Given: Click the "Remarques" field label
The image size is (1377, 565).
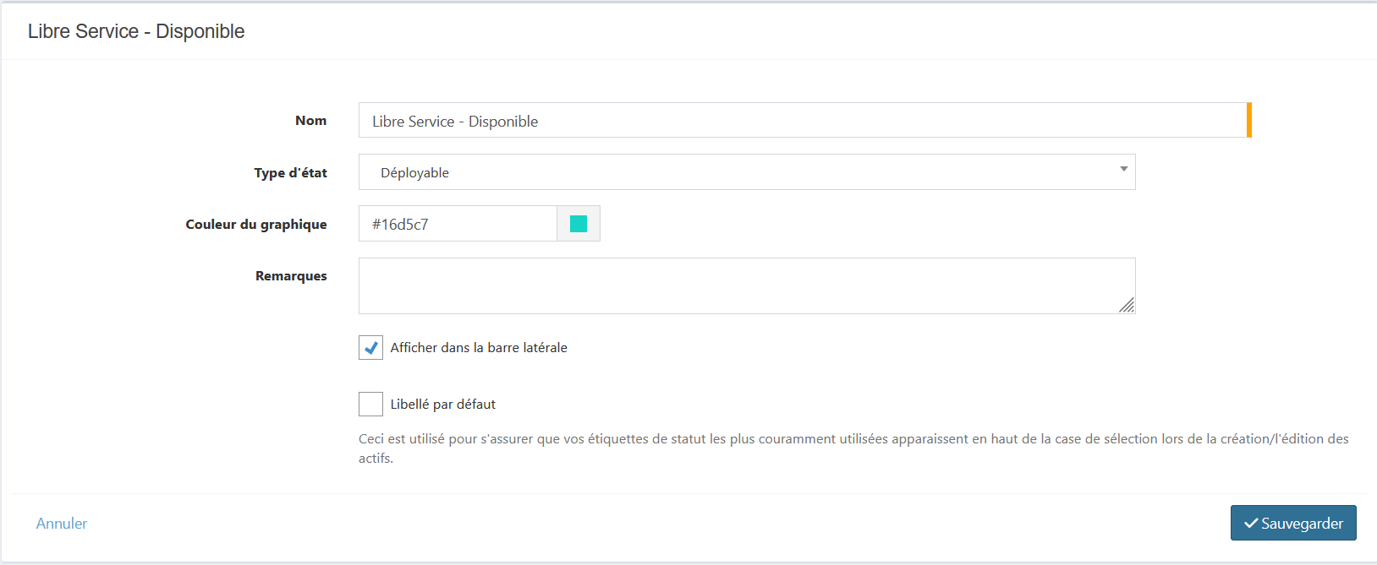Looking at the screenshot, I should coord(291,276).
